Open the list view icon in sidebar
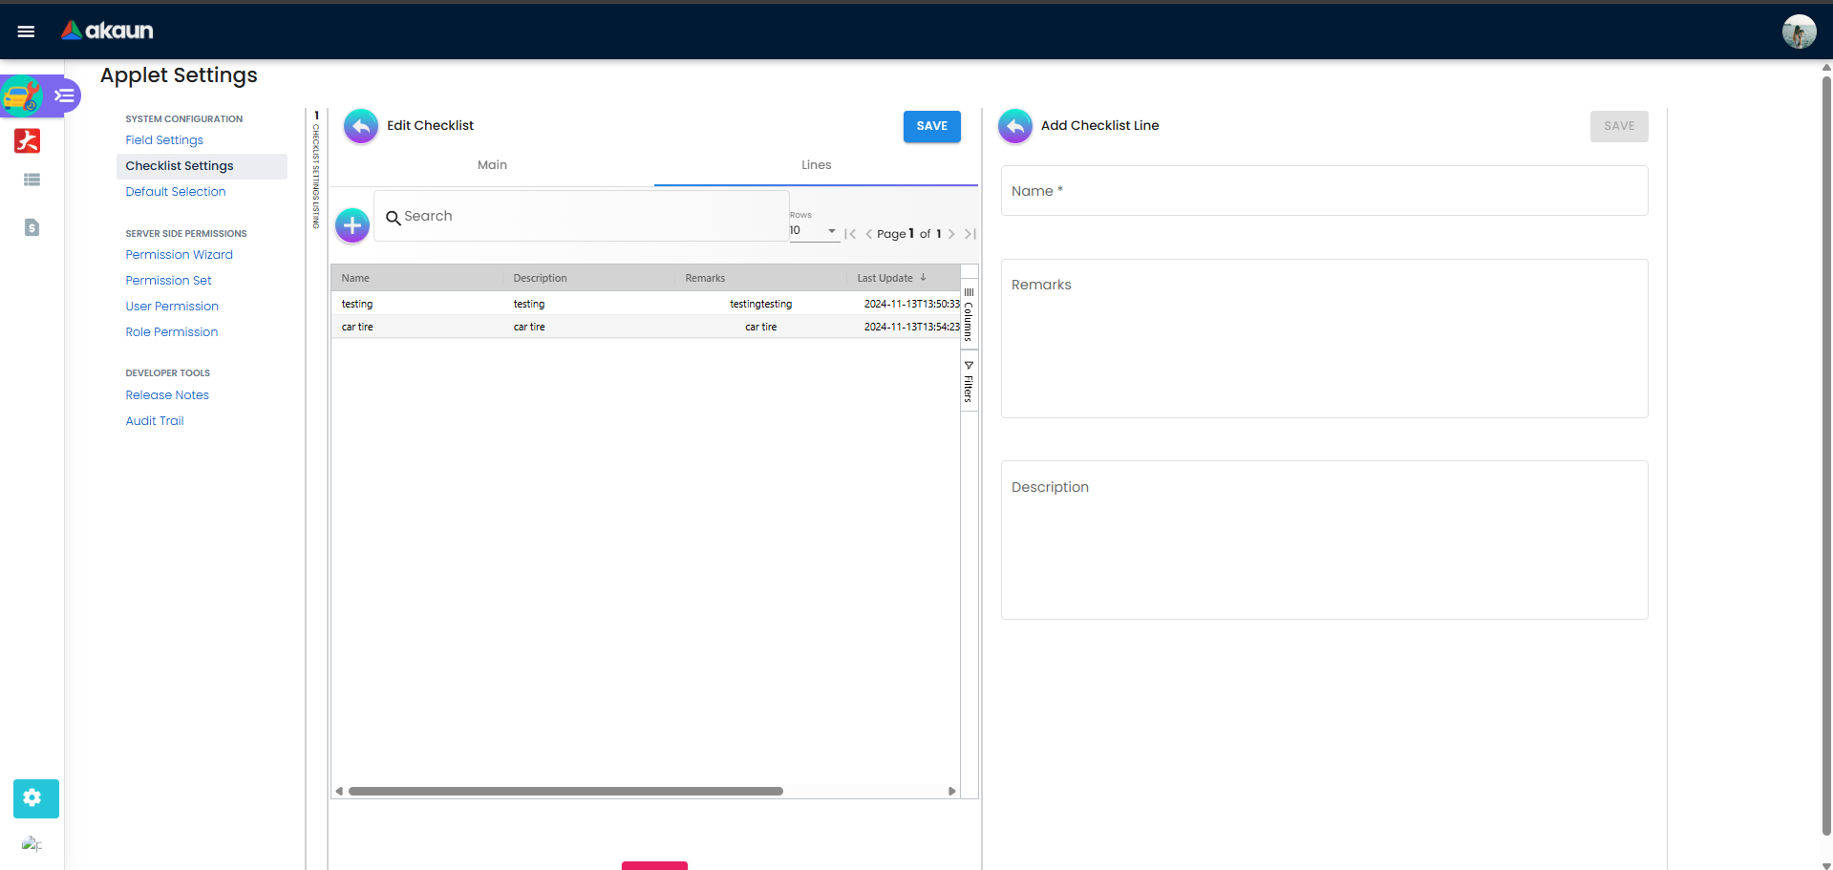 pyautogui.click(x=32, y=180)
